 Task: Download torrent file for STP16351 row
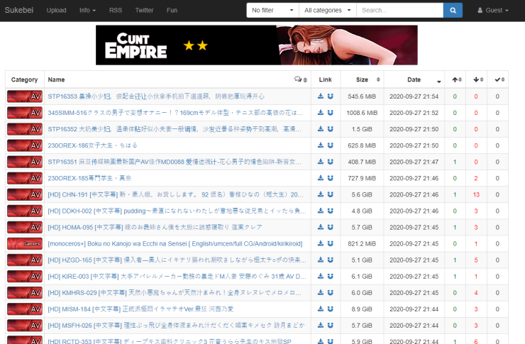coord(321,162)
